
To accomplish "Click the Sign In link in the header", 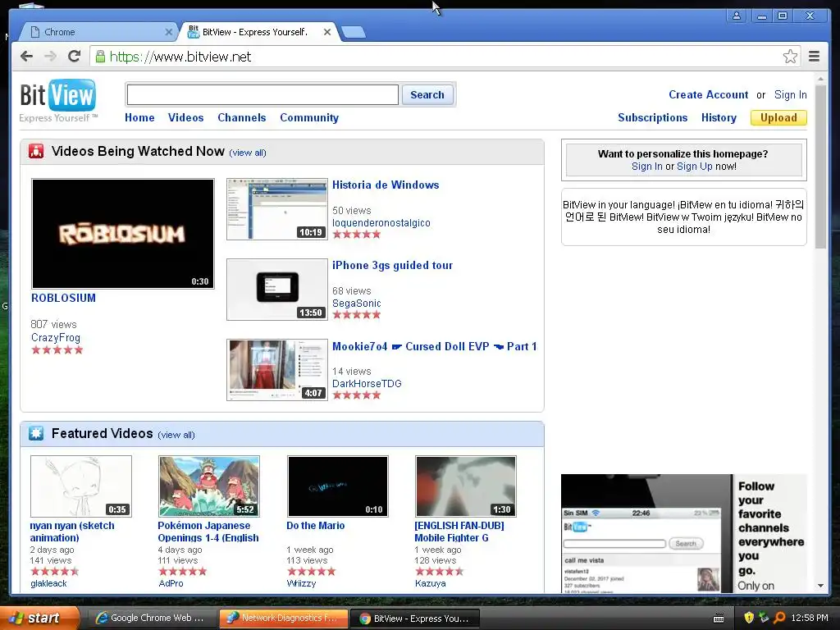I will tap(790, 94).
